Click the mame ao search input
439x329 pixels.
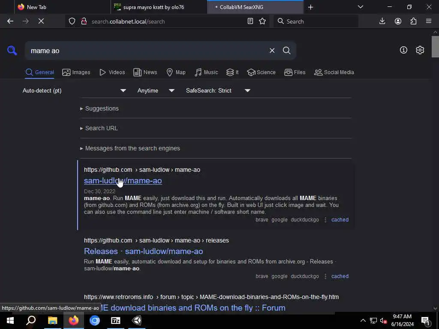(146, 51)
